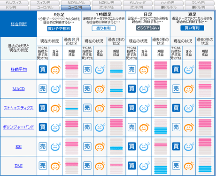Viewport: 216px width, 176px height.
Task: Click the 買い有利 verdict under 週足
Action: (192, 28)
